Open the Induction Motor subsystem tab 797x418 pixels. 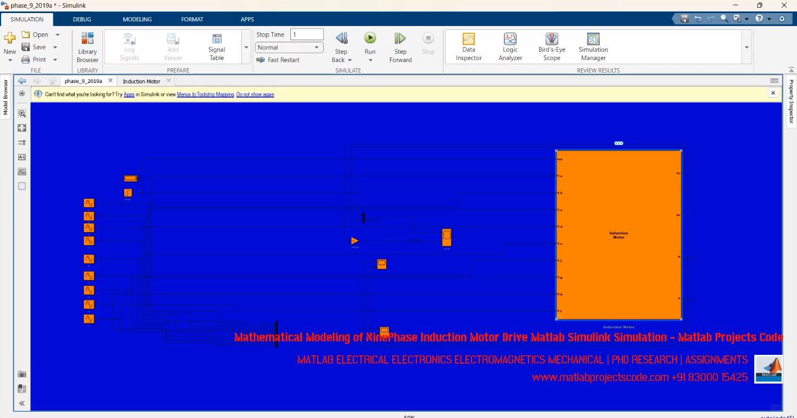[141, 81]
